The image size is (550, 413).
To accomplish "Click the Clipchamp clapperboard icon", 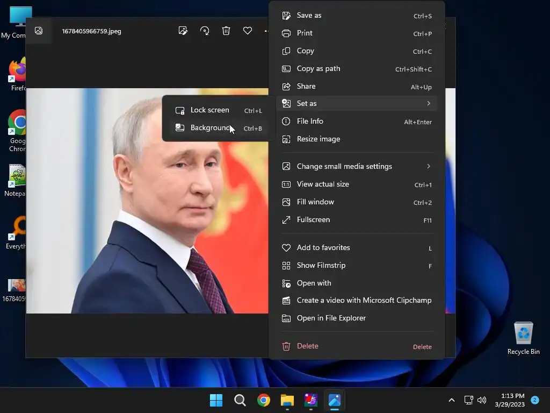I will [286, 301].
